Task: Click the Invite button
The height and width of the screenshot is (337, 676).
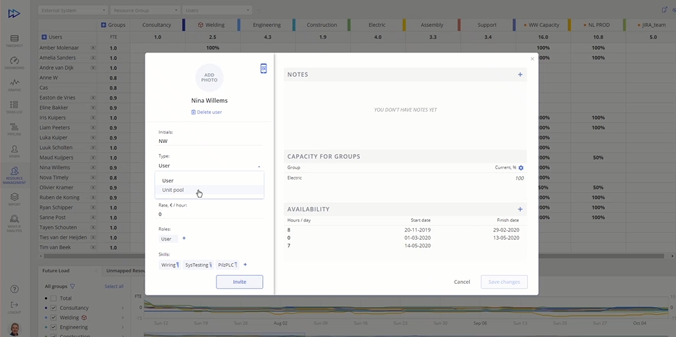Action: [239, 282]
